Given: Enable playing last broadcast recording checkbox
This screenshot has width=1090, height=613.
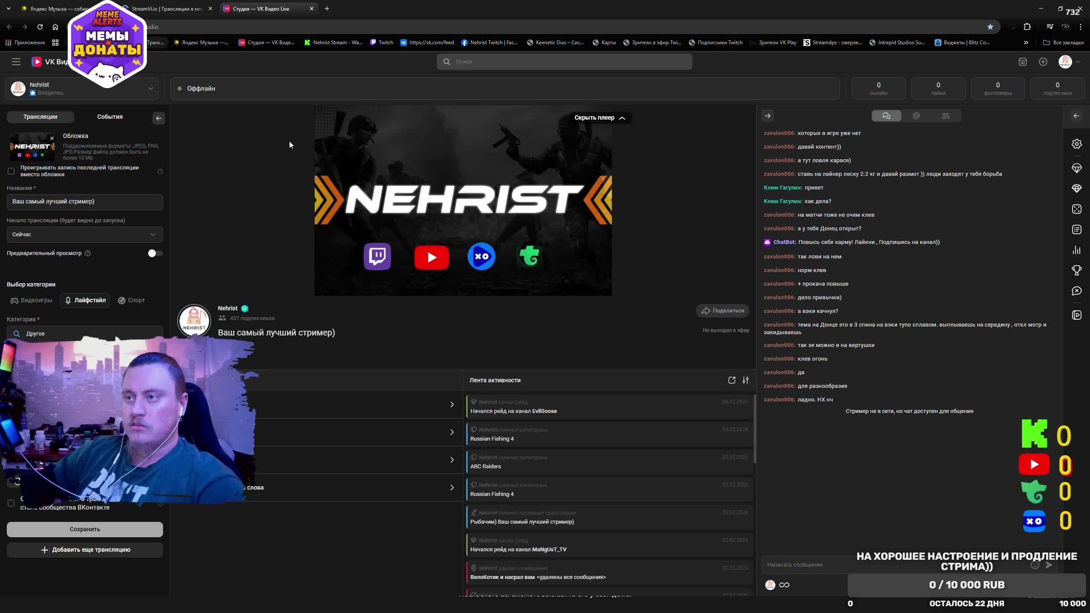Looking at the screenshot, I should 11,171.
